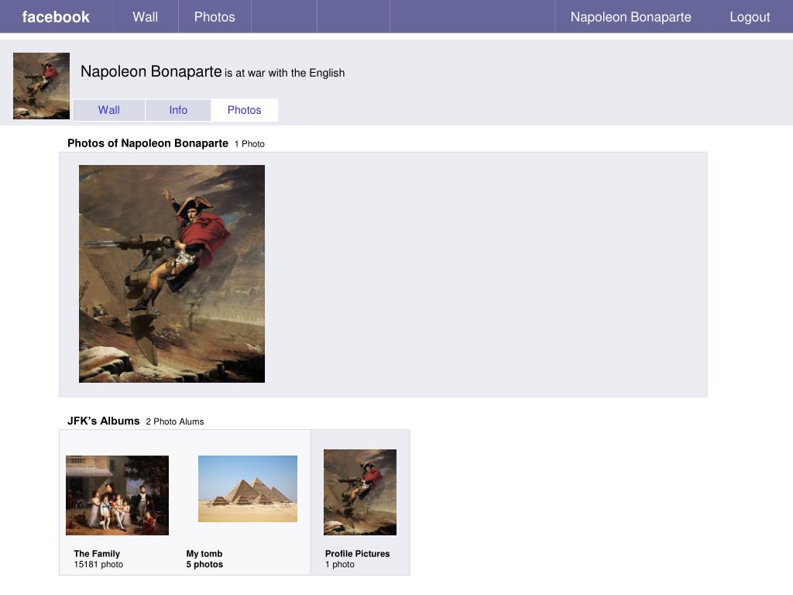Click status 'is at war with the English'

[285, 73]
